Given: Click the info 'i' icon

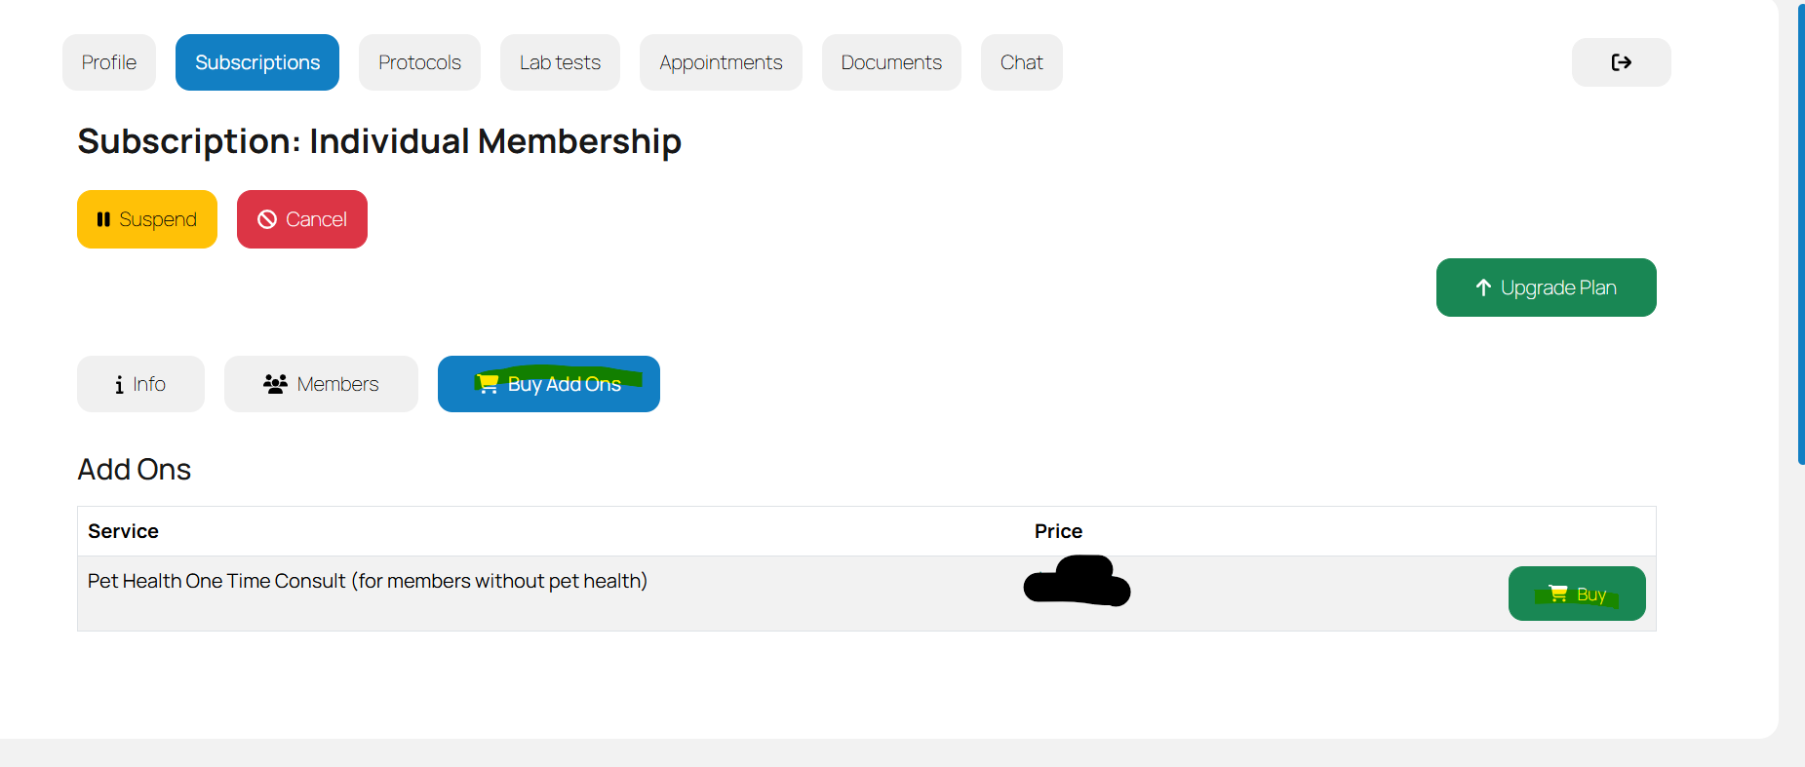Looking at the screenshot, I should [x=119, y=385].
